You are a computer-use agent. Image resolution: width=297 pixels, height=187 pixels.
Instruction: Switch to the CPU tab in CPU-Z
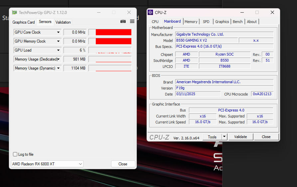click(155, 22)
